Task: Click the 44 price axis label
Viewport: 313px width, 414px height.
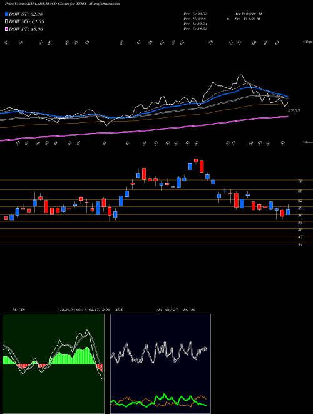Action: pos(300,245)
